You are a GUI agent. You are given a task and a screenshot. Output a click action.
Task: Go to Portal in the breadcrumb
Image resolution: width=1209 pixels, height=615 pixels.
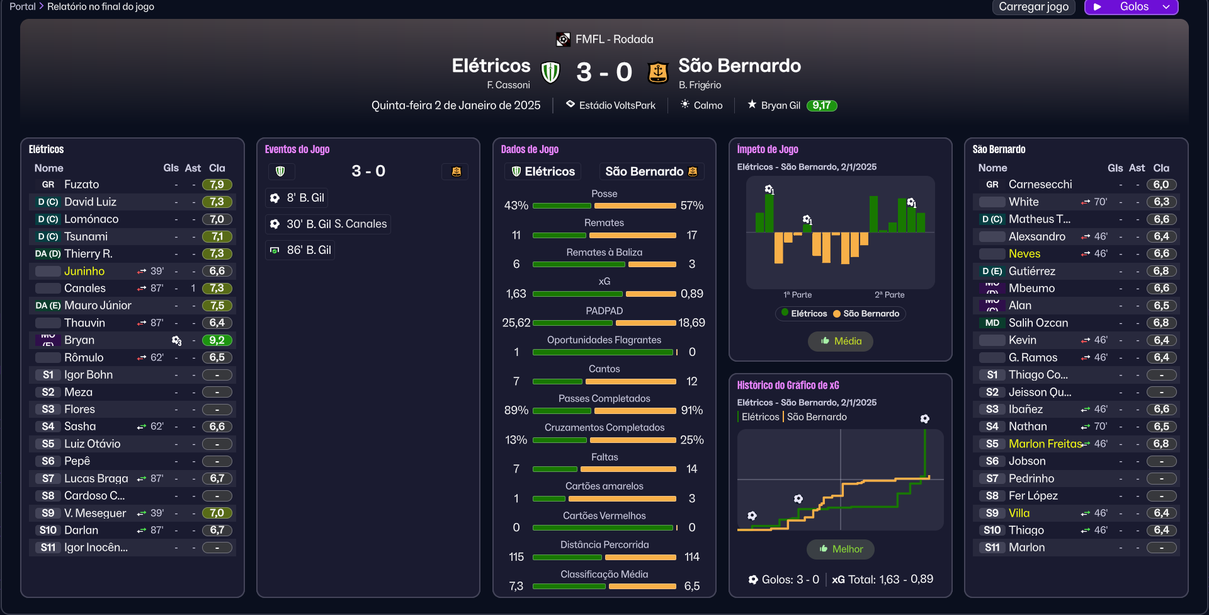23,6
